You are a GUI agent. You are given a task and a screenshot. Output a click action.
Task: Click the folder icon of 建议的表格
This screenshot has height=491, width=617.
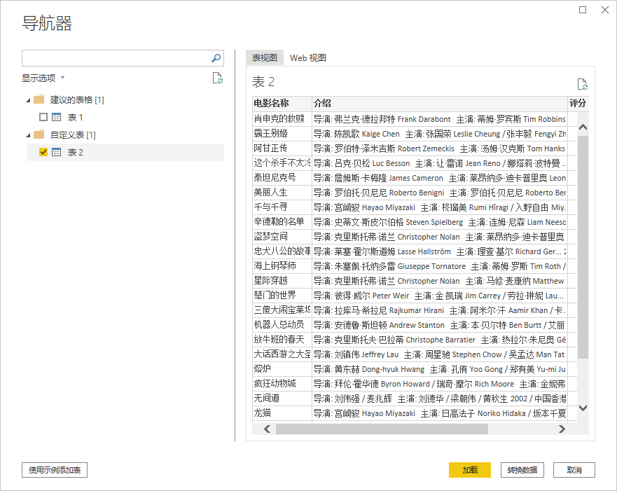pyautogui.click(x=40, y=100)
